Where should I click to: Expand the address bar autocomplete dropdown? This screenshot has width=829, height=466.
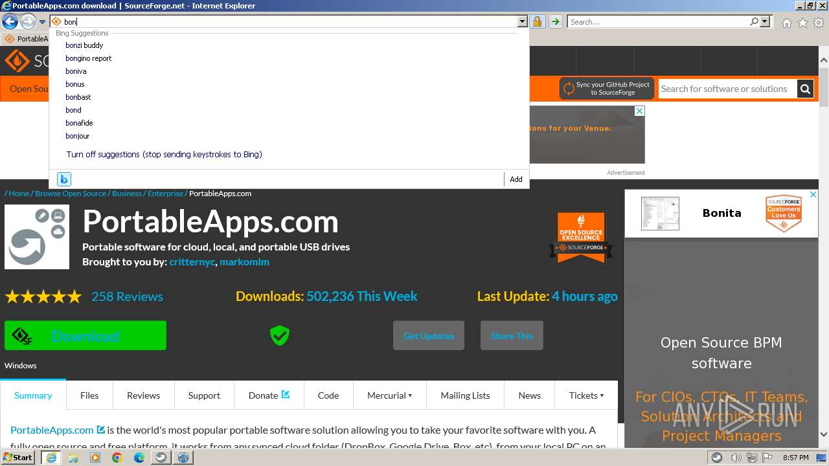tap(522, 22)
